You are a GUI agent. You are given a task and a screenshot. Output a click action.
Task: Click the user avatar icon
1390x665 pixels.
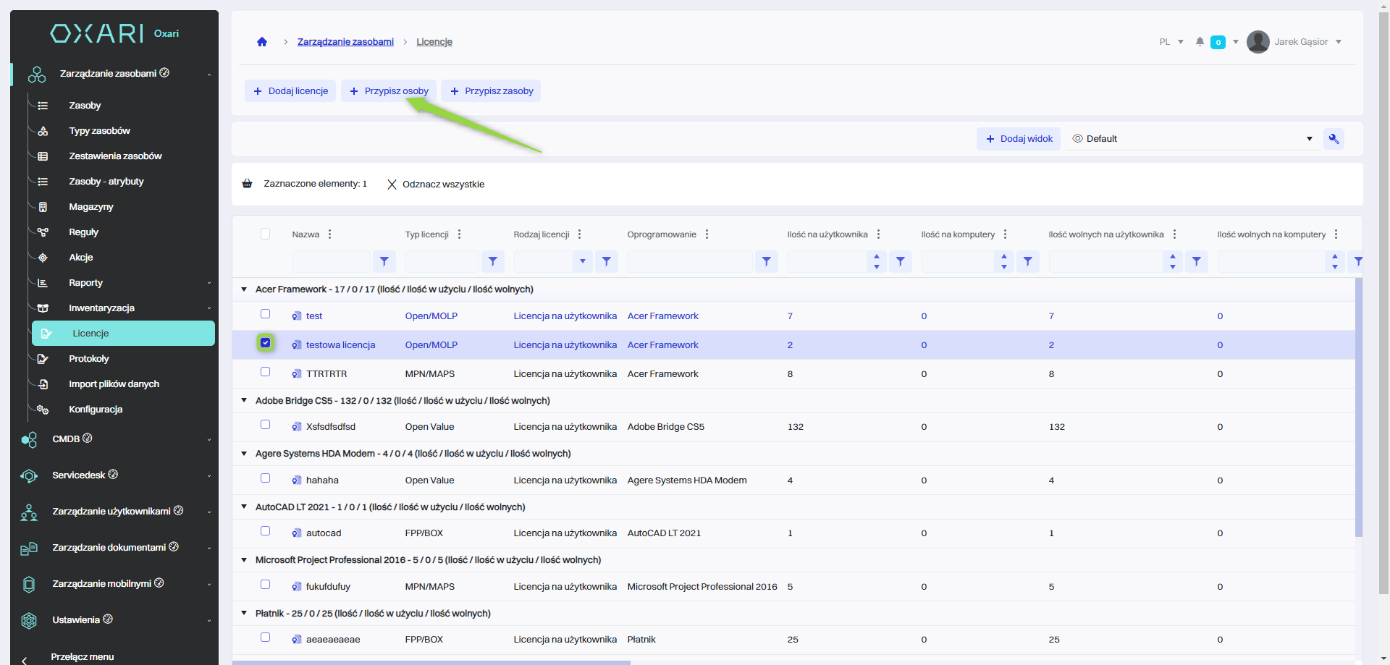(1258, 42)
